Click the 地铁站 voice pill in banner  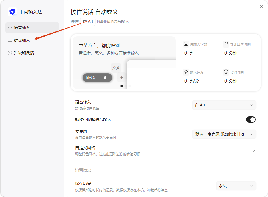(97, 78)
